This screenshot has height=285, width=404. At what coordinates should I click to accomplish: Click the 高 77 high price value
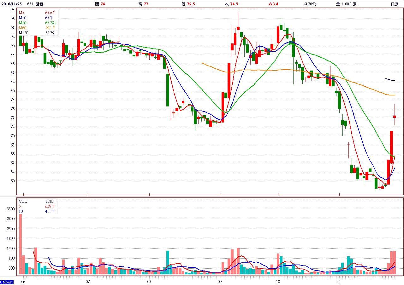pos(143,4)
